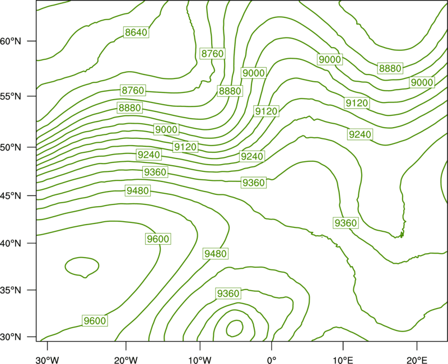Click the 35°N latitude axis label
Screen dimensions: 448x364
(11, 290)
